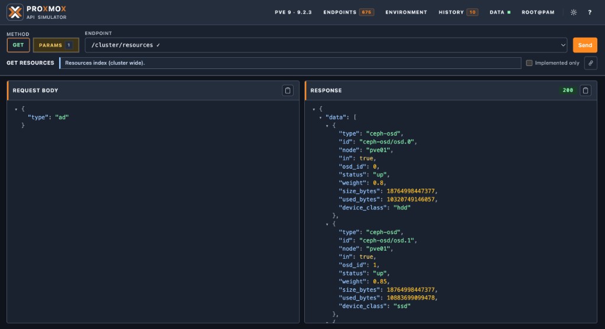Click the copy link icon button
605x329 pixels.
tap(591, 63)
